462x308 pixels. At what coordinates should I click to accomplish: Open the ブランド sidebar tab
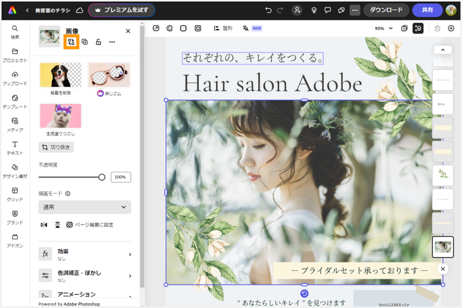[15, 217]
